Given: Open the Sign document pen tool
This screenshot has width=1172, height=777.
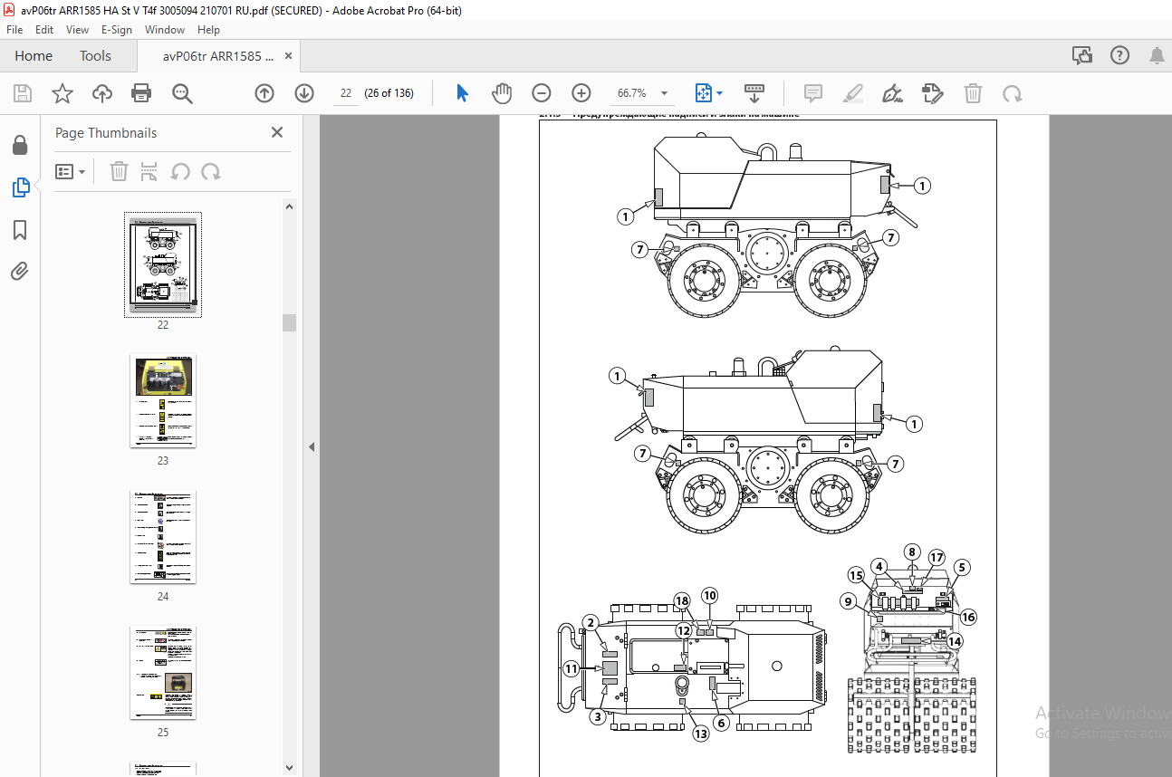Looking at the screenshot, I should (892, 93).
